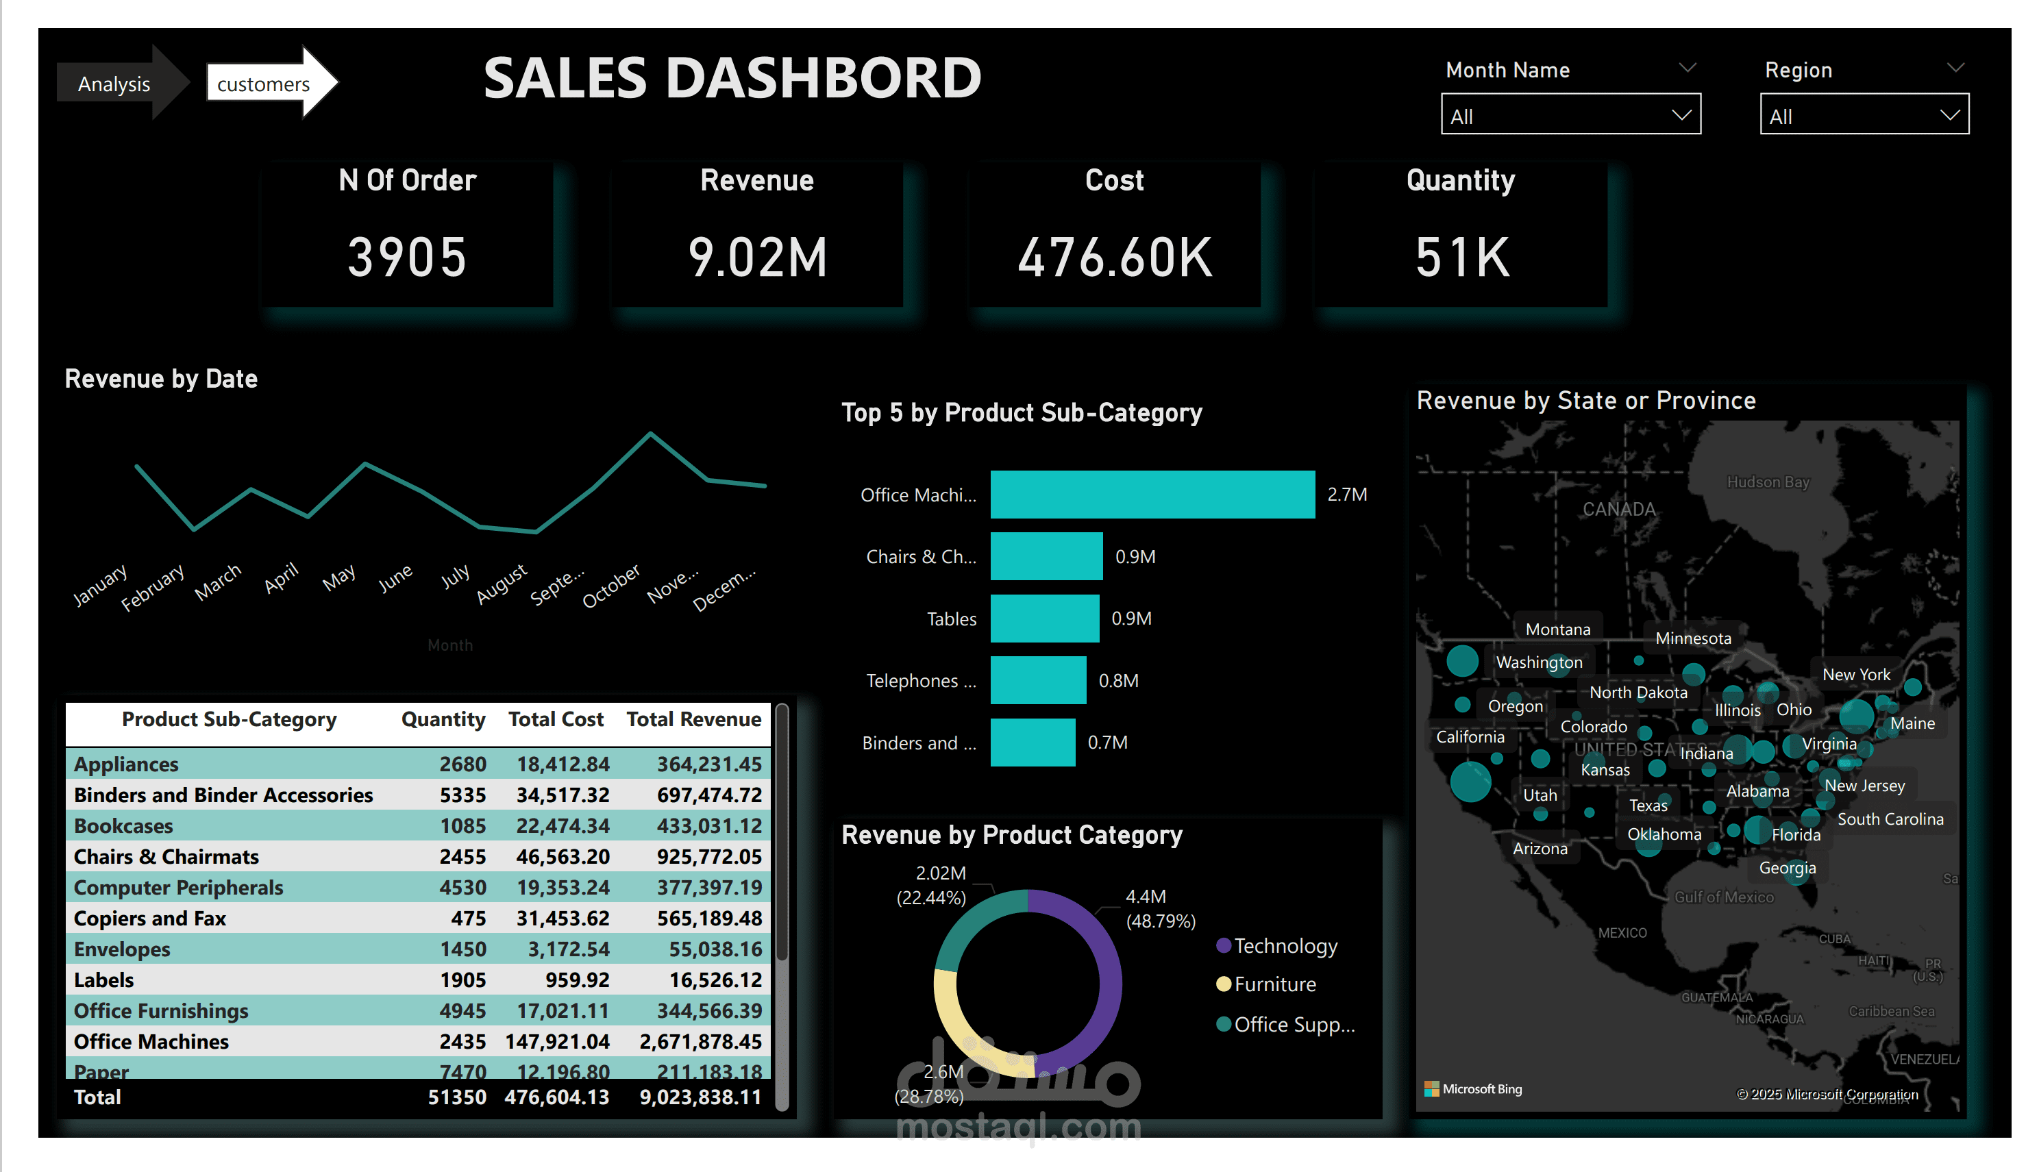This screenshot has width=2039, height=1172.
Task: Click the Georgia map label
Action: (x=1787, y=868)
